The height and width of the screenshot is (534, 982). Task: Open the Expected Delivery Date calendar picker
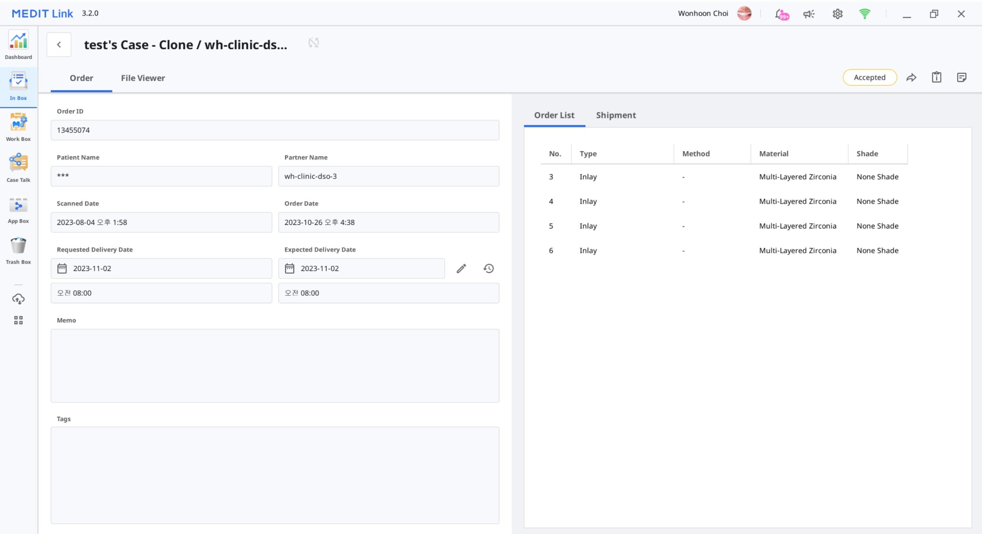coord(289,269)
